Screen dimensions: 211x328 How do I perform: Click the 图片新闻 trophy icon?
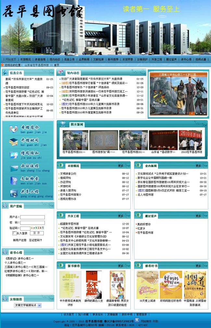pyautogui.click(x=64, y=124)
